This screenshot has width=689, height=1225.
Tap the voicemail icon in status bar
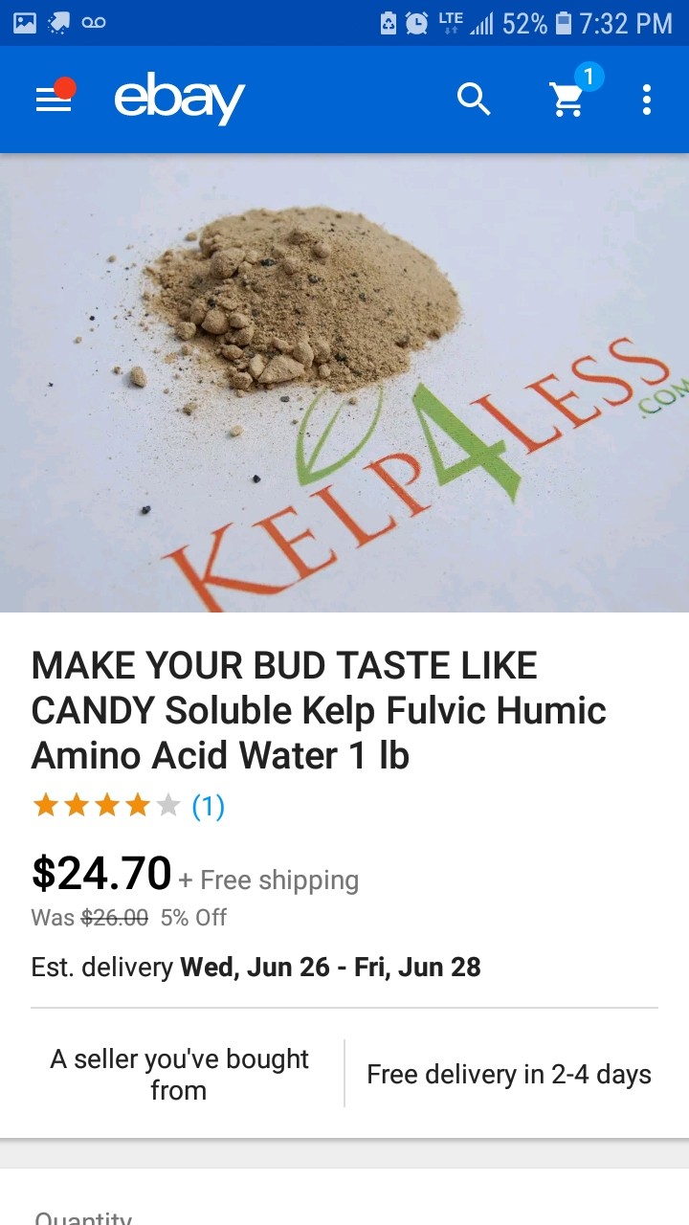click(94, 22)
